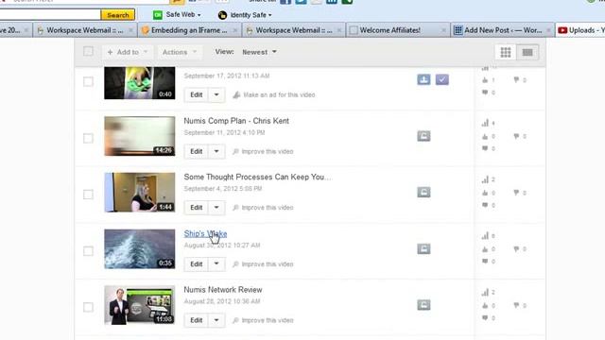Image resolution: width=605 pixels, height=340 pixels.
Task: Select the Numis Comp Plan video checkbox
Action: click(88, 138)
